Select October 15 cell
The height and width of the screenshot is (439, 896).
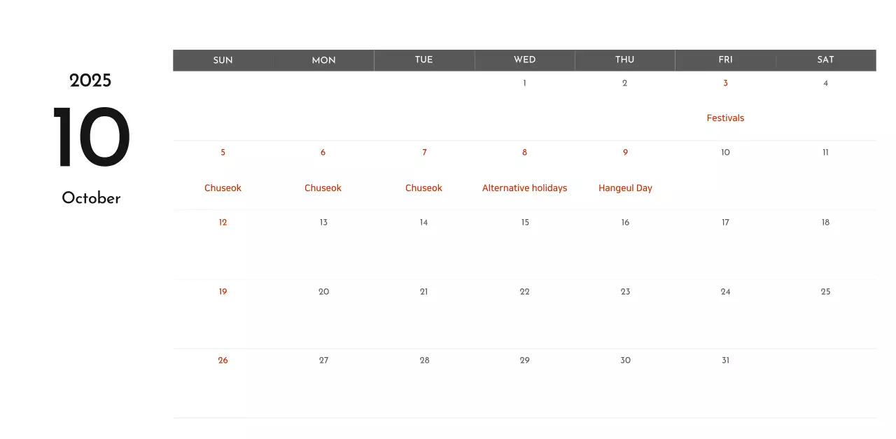pyautogui.click(x=524, y=222)
